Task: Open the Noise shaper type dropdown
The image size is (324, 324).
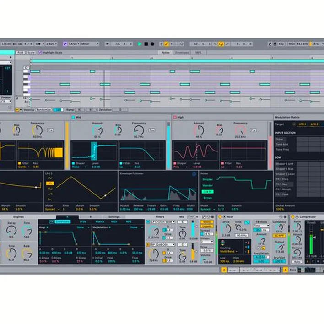Action: coord(79,167)
